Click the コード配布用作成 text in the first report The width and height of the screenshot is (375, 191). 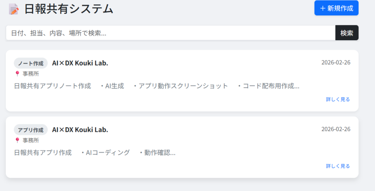[x=271, y=86]
